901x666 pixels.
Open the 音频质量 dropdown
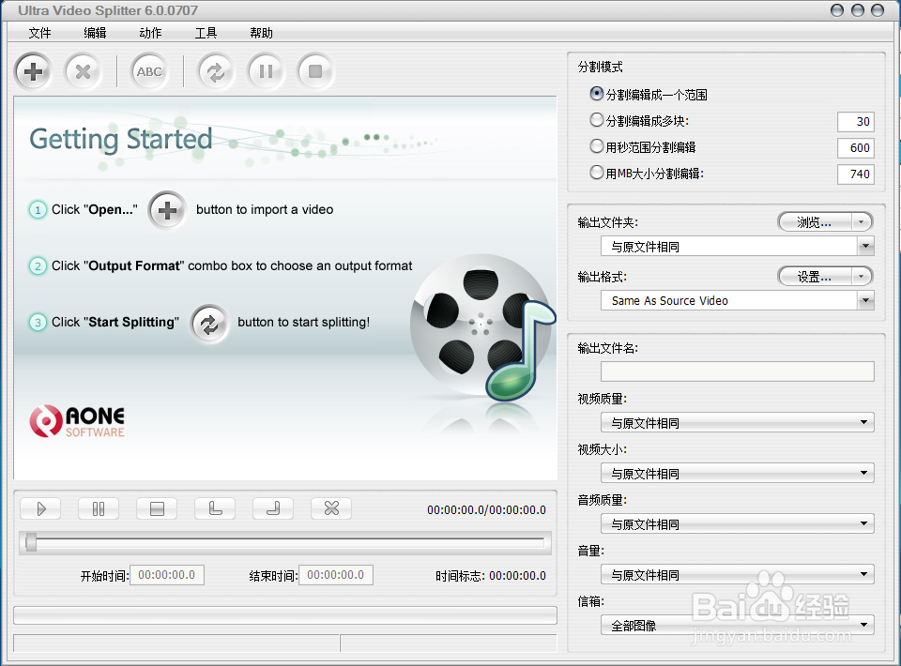coord(738,523)
